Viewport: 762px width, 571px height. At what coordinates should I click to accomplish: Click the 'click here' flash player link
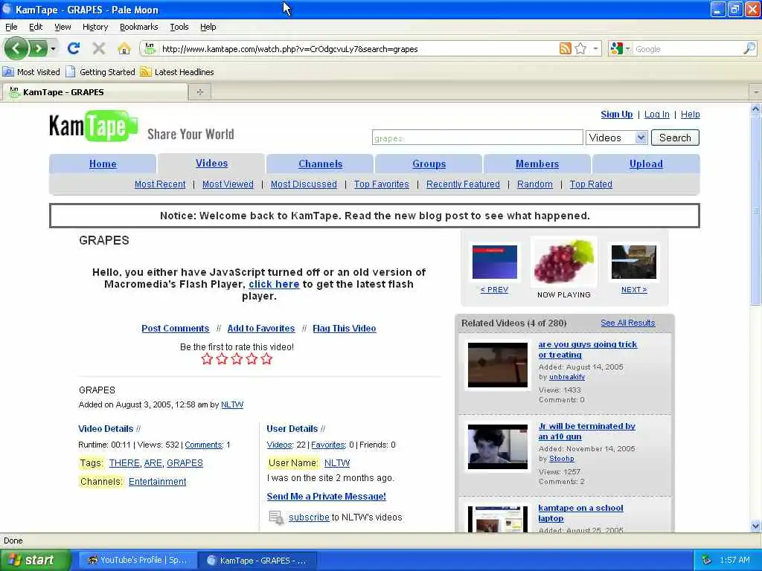click(274, 284)
